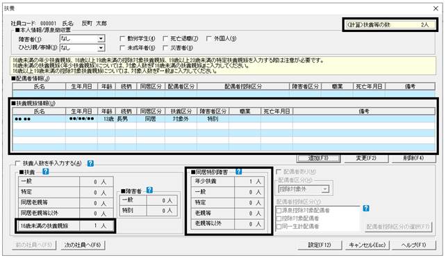This screenshot has width=446, height=258.
Task: Toggle 勤労学生(4) checkbox
Action: tap(122, 38)
